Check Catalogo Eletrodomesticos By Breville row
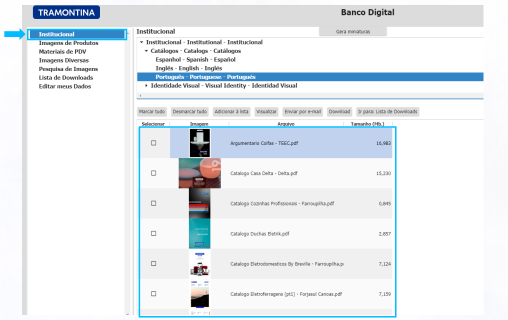 point(153,263)
